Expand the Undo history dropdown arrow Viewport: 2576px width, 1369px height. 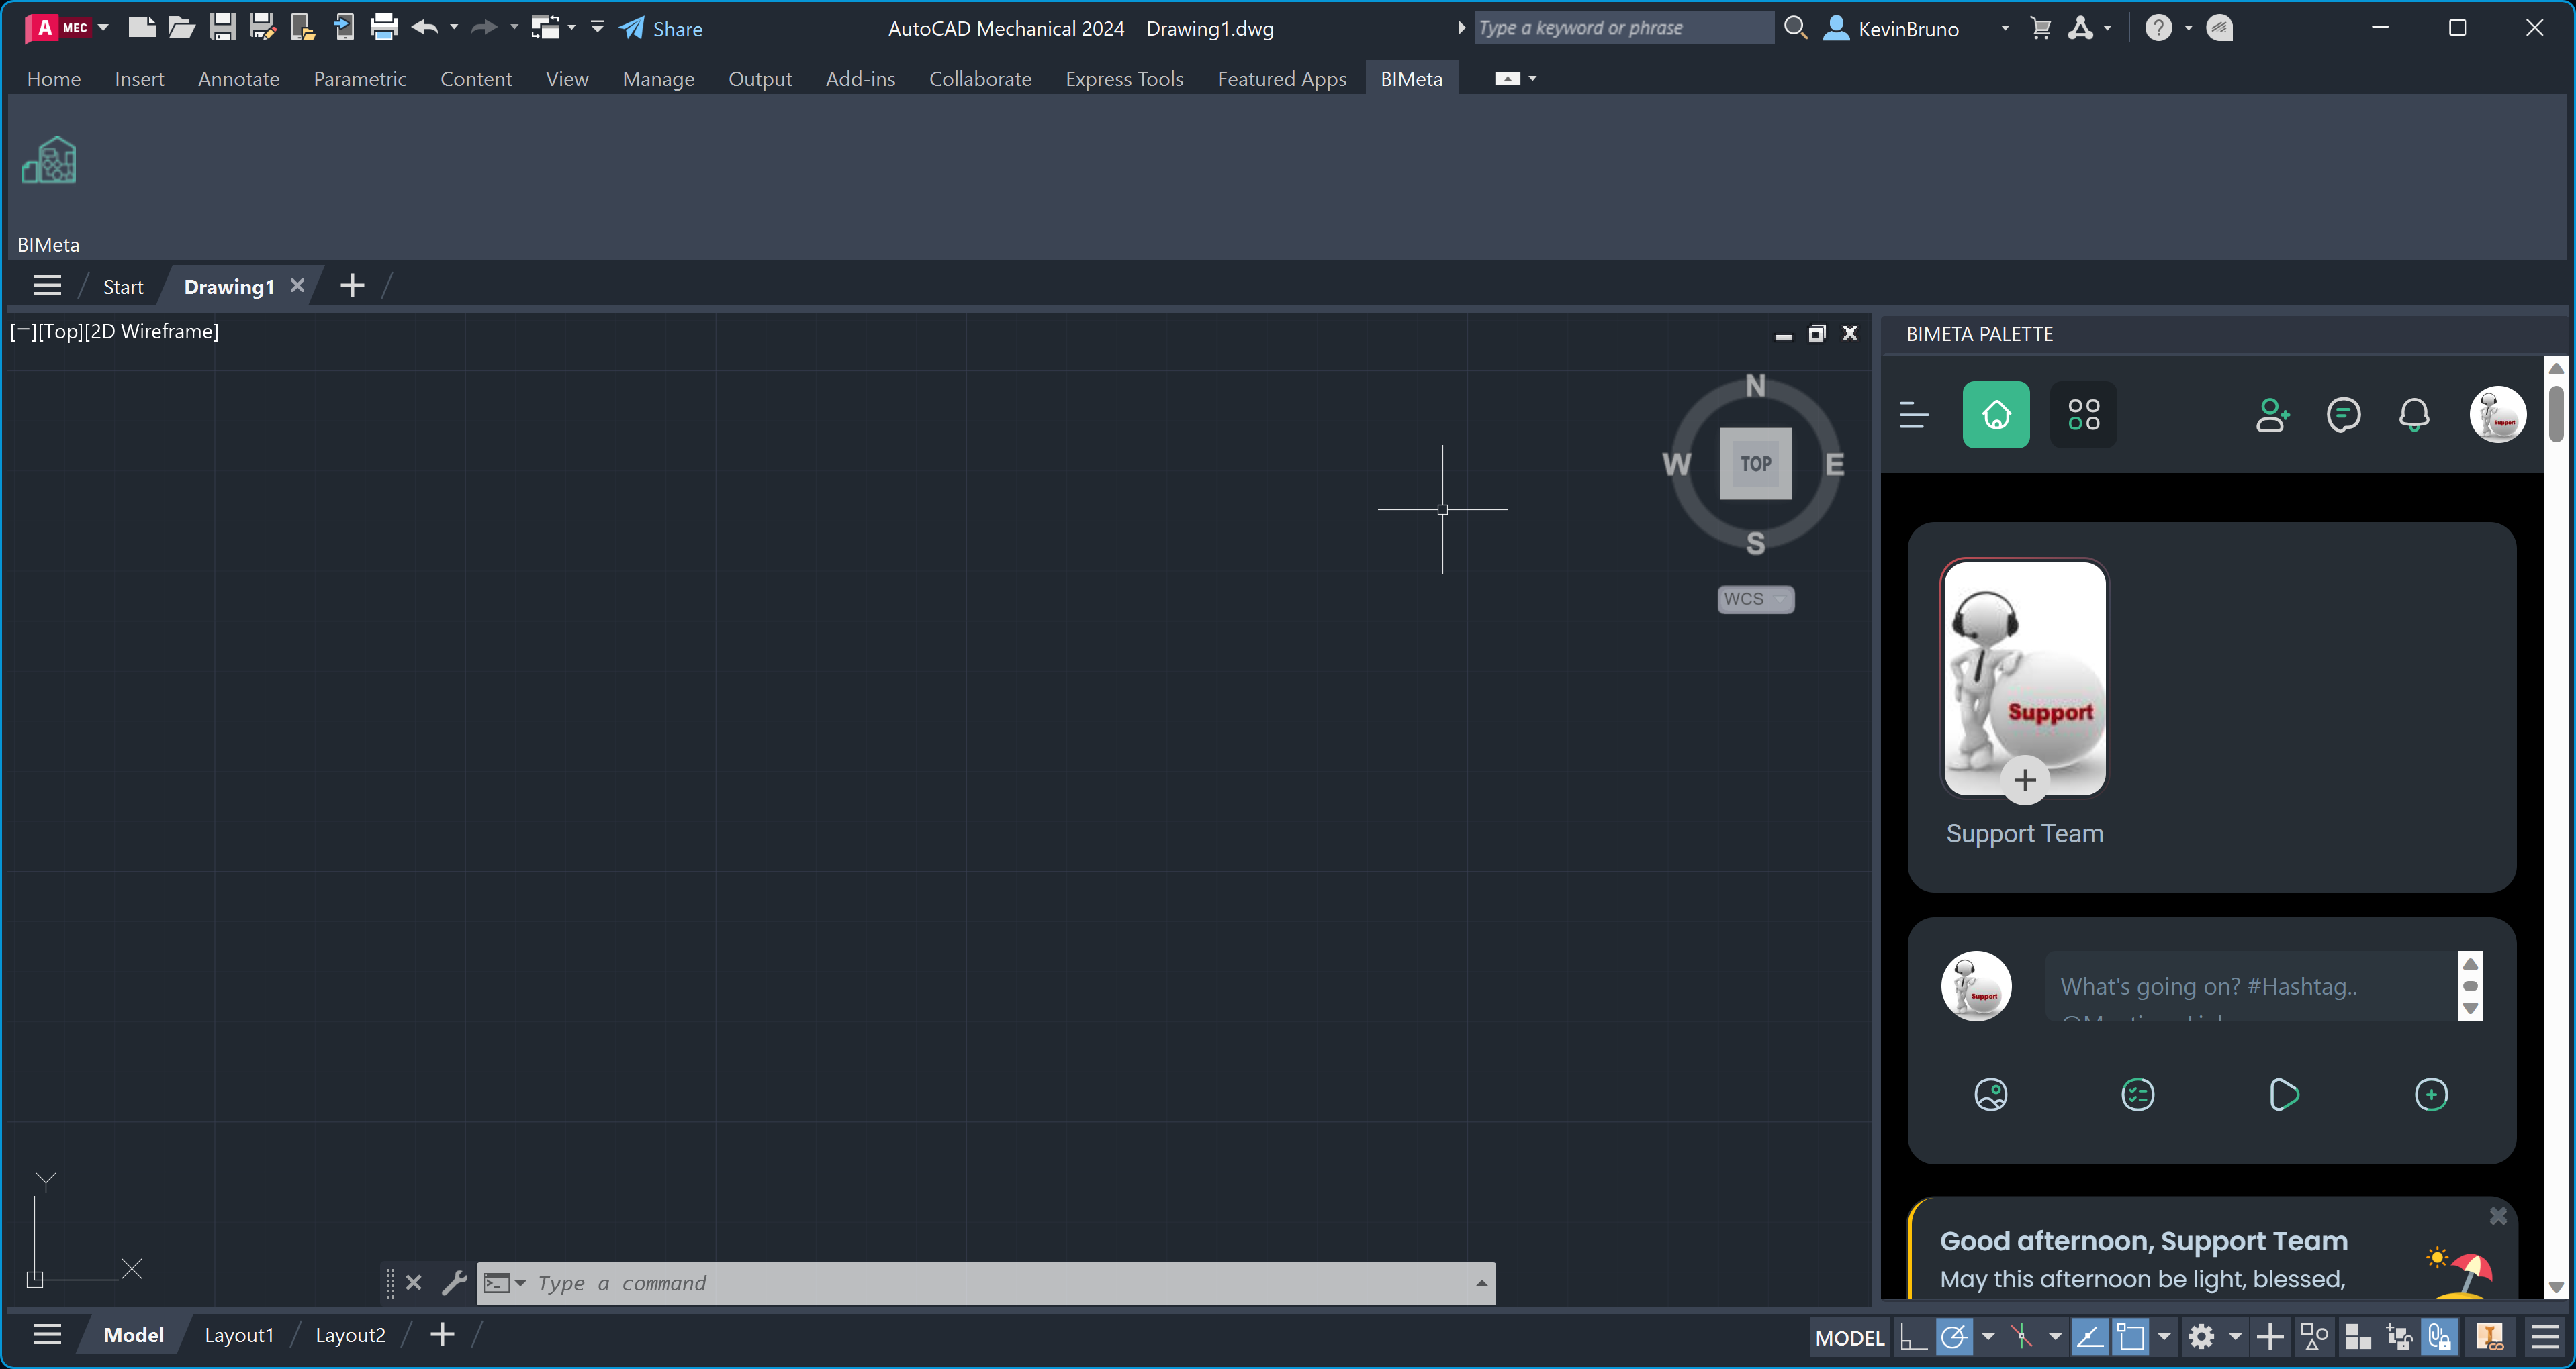coord(453,27)
